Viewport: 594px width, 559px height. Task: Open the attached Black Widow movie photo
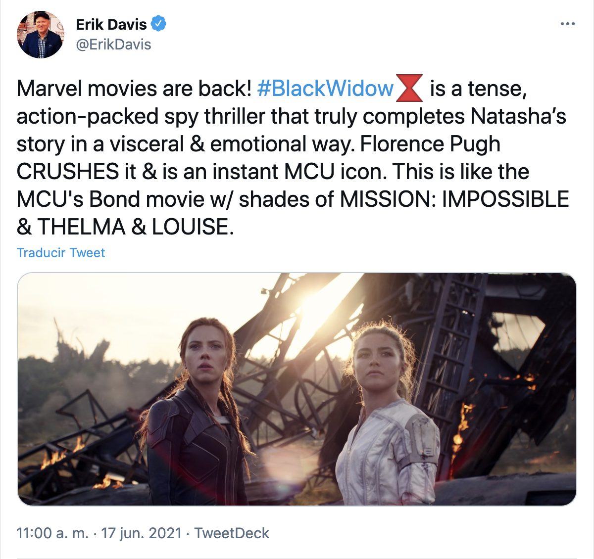pos(297,389)
